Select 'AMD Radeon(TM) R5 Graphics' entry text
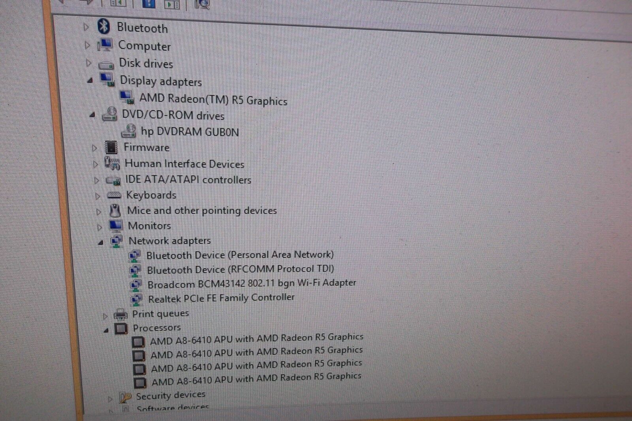The width and height of the screenshot is (632, 421). (213, 99)
